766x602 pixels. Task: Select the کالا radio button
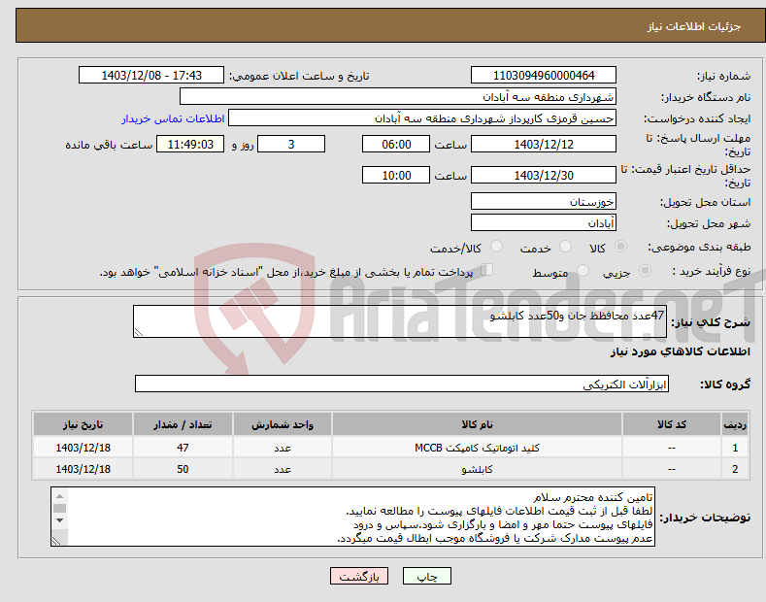point(620,247)
